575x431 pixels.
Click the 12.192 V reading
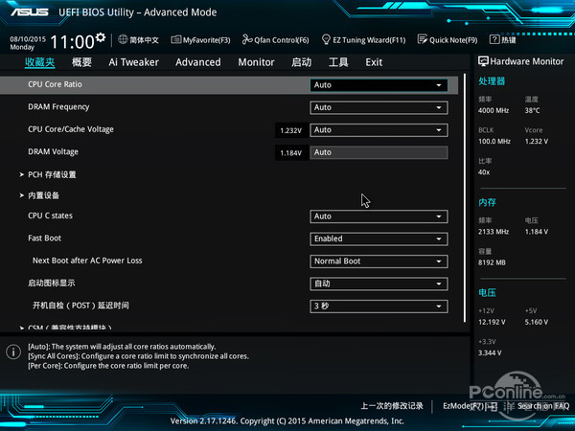click(x=492, y=322)
